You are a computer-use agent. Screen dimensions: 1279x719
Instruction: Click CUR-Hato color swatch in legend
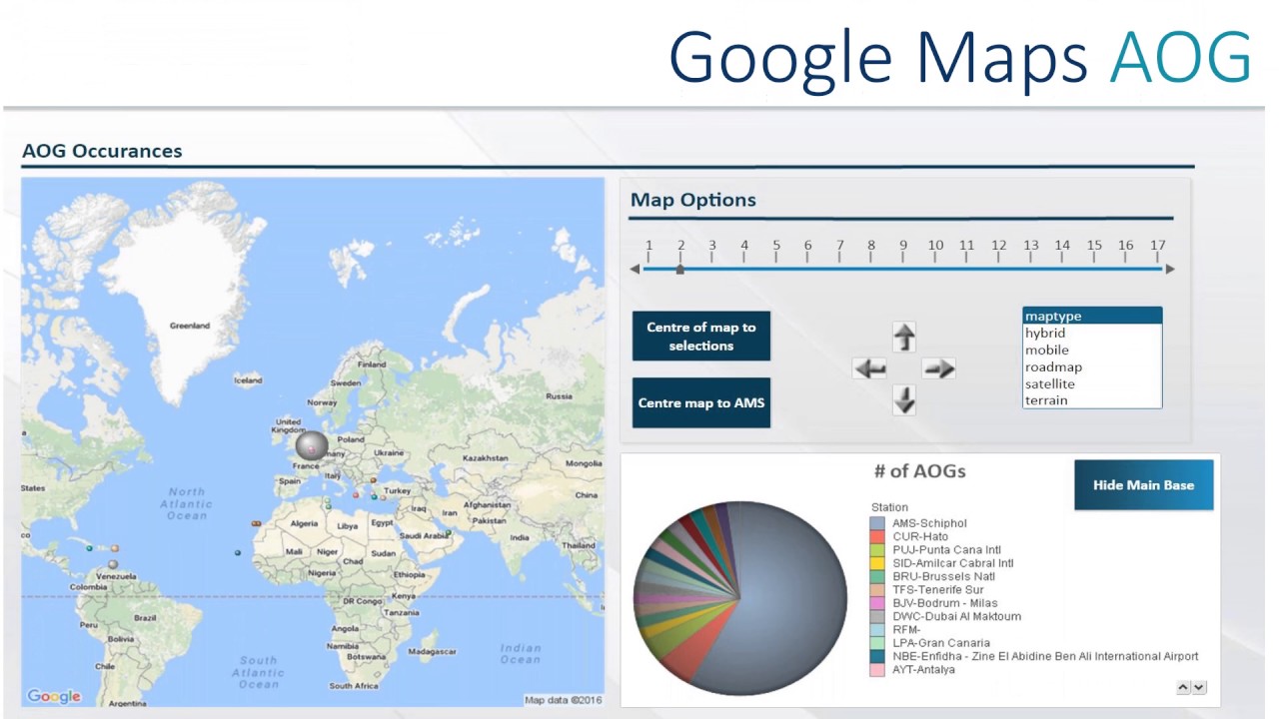coord(877,537)
